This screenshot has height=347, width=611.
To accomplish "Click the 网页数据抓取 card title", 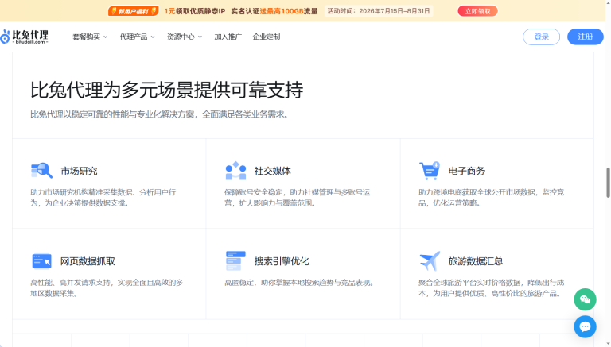I will [x=88, y=261].
